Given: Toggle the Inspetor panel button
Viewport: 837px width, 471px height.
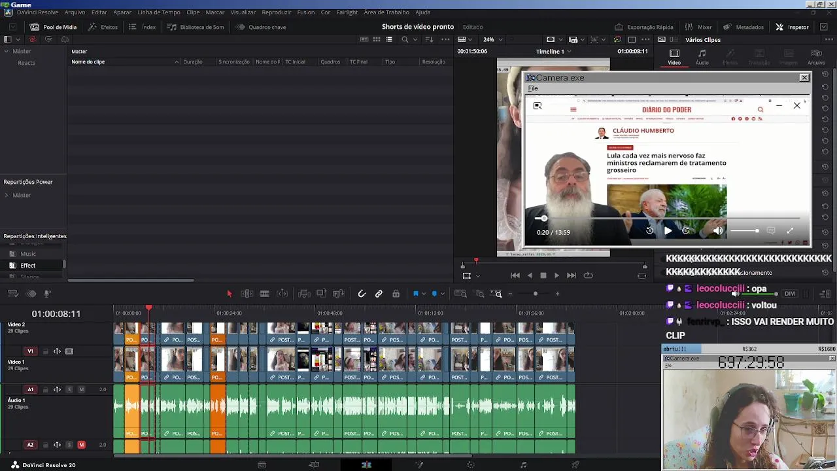Looking at the screenshot, I should [792, 27].
